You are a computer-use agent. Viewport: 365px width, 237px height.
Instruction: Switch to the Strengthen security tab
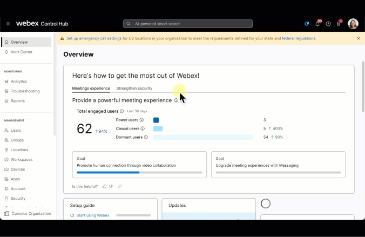pos(134,88)
